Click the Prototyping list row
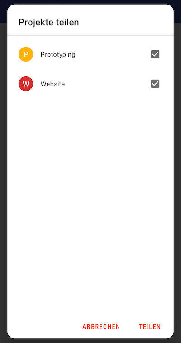 click(x=90, y=54)
